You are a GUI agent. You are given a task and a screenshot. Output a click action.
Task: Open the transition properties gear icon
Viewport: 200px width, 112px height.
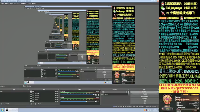pyautogui.click(x=128, y=92)
